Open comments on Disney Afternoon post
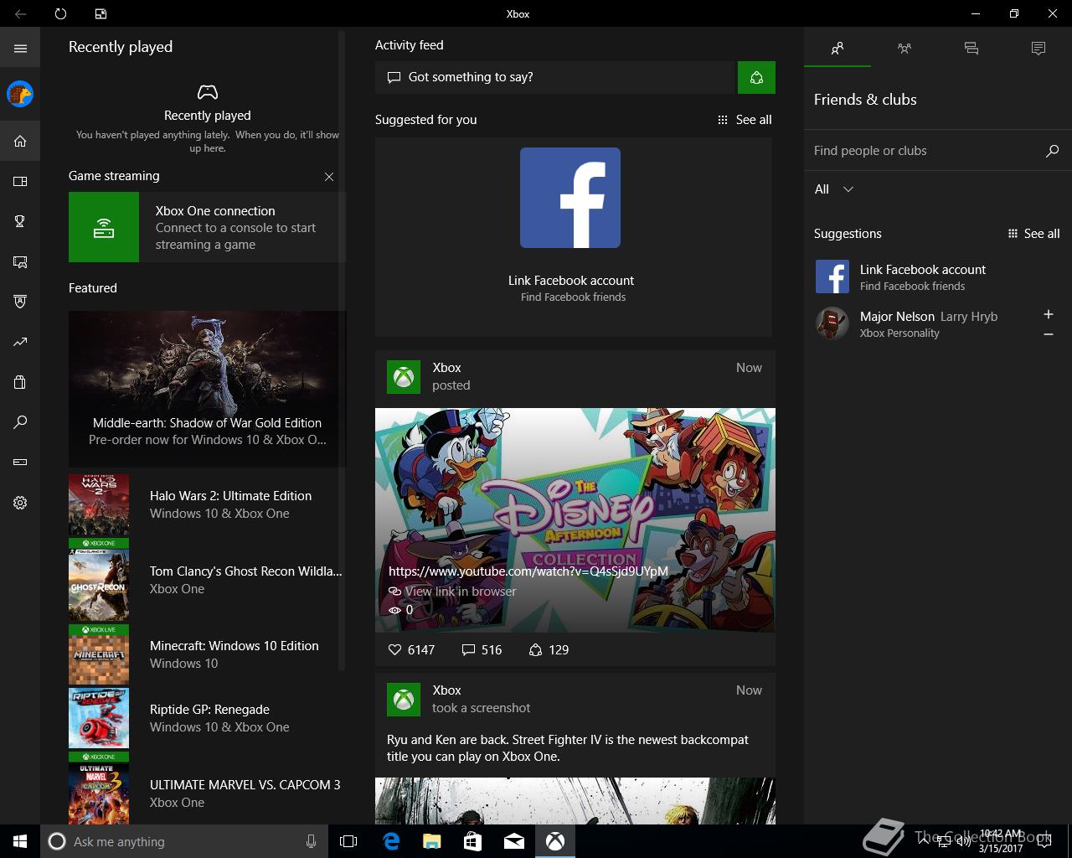The height and width of the screenshot is (858, 1072). click(482, 649)
